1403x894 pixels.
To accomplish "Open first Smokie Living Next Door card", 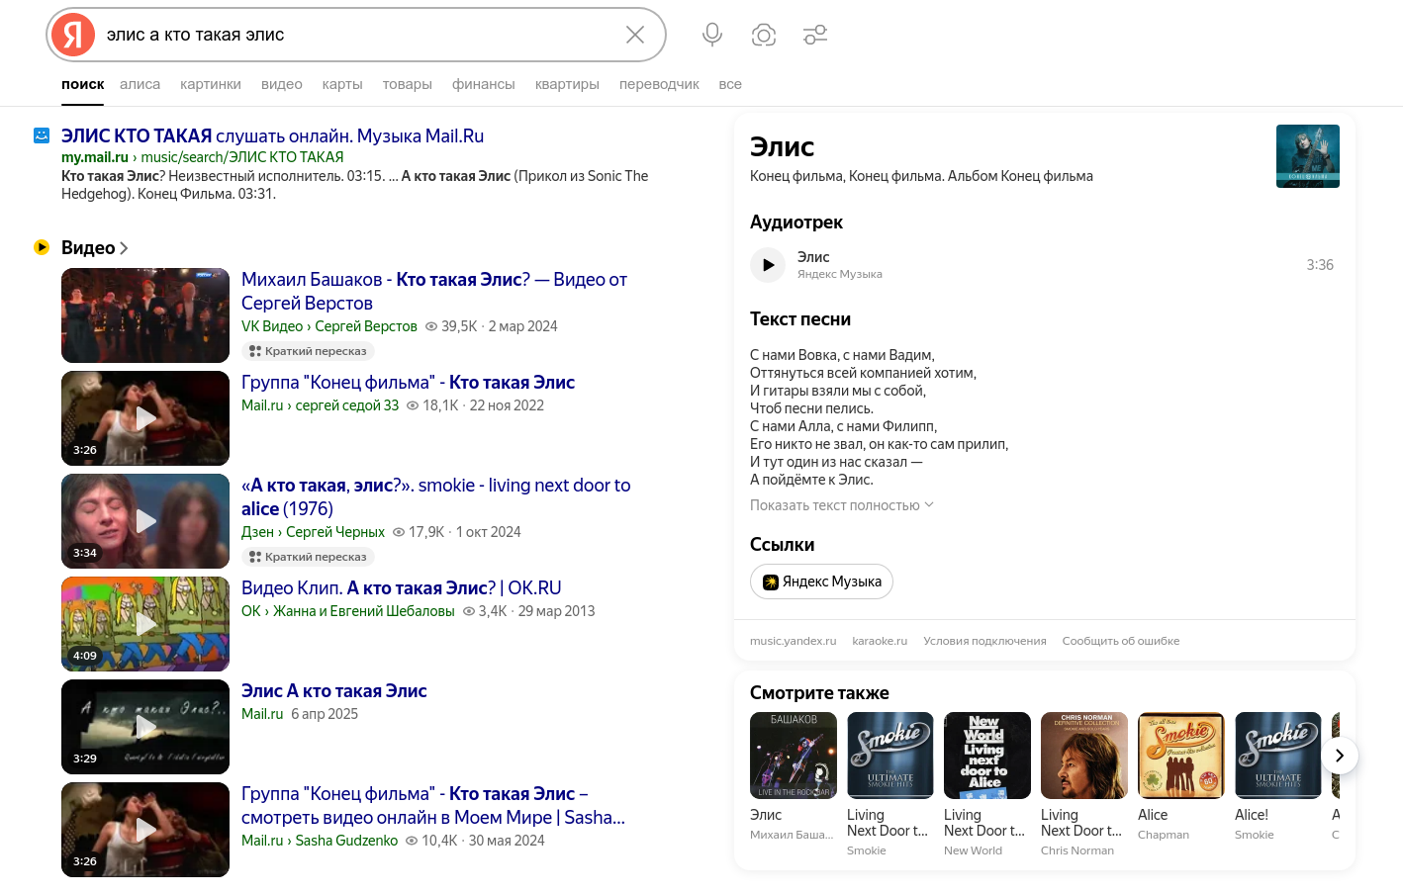I will (x=890, y=785).
